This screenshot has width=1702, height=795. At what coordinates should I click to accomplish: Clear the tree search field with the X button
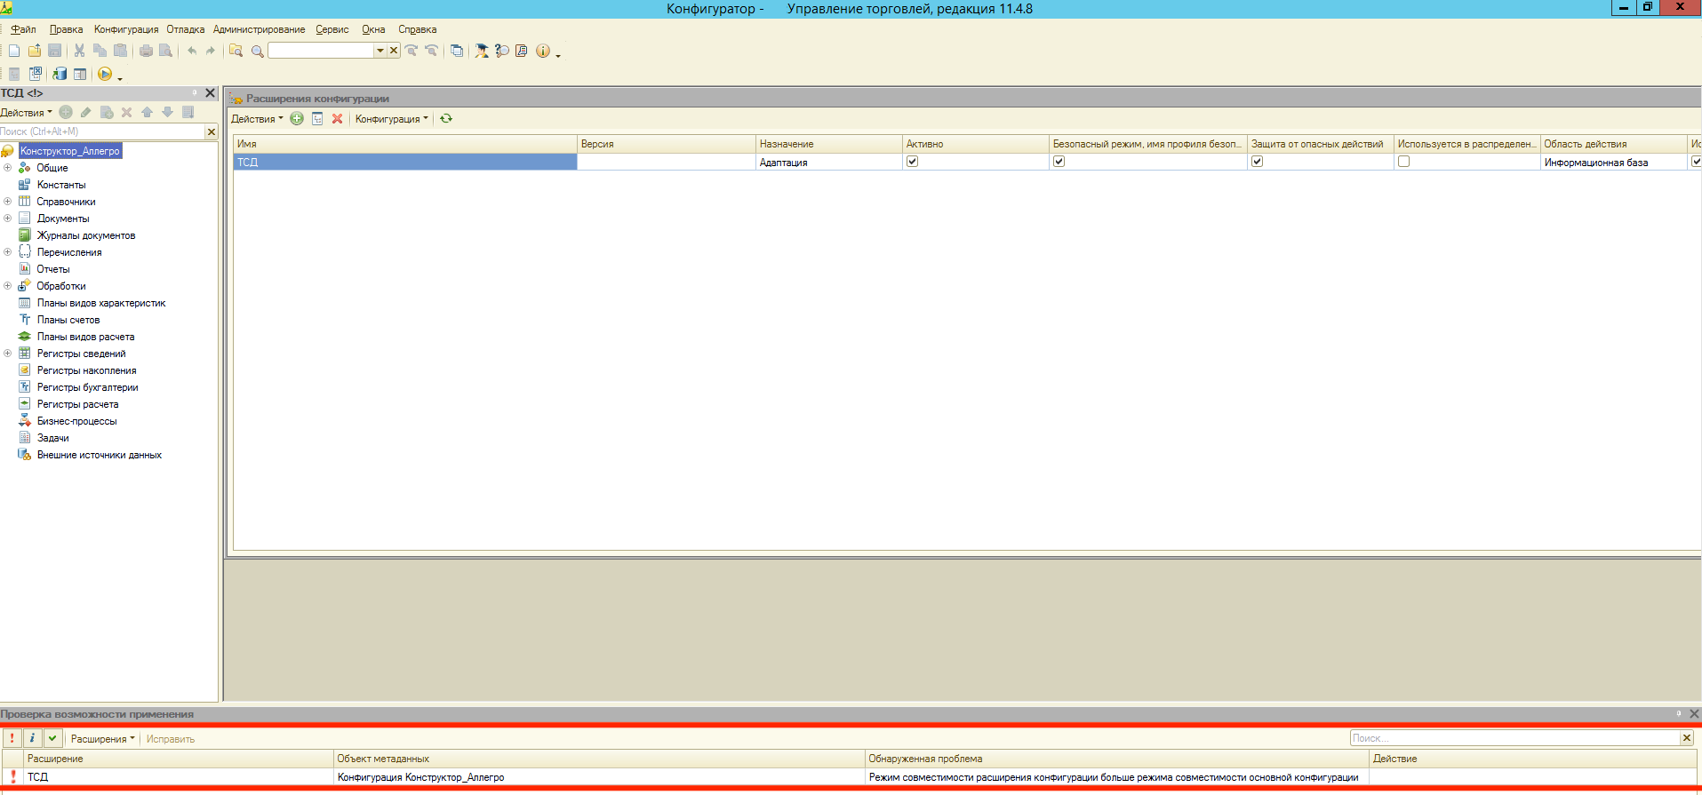pyautogui.click(x=212, y=132)
